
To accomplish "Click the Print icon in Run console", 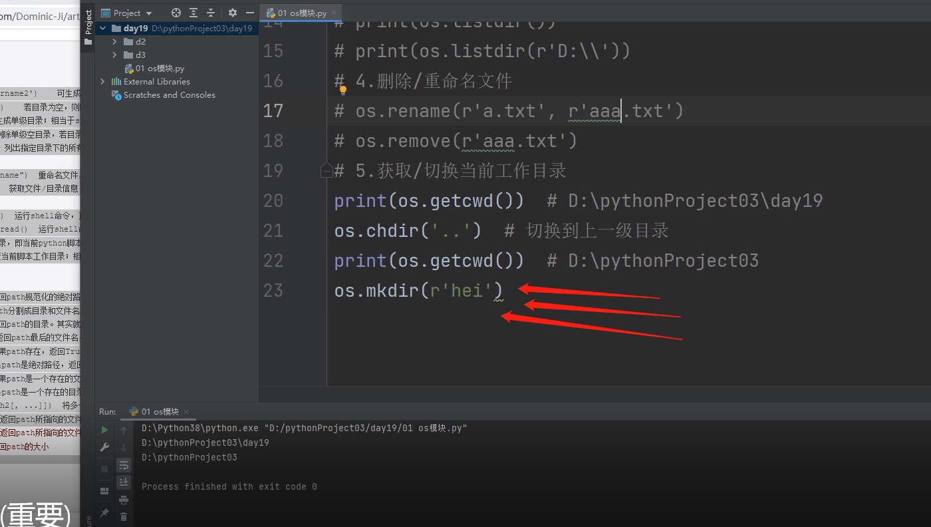I will point(124,500).
